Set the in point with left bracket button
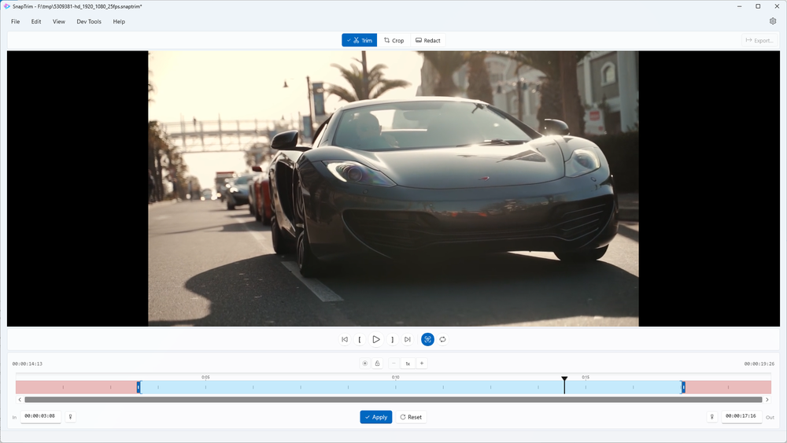Image resolution: width=787 pixels, height=443 pixels. tap(360, 339)
